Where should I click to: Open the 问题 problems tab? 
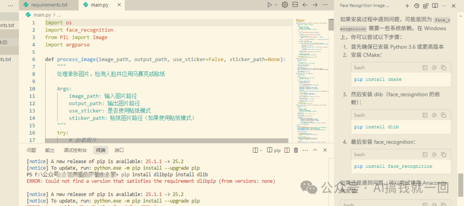click(31, 150)
